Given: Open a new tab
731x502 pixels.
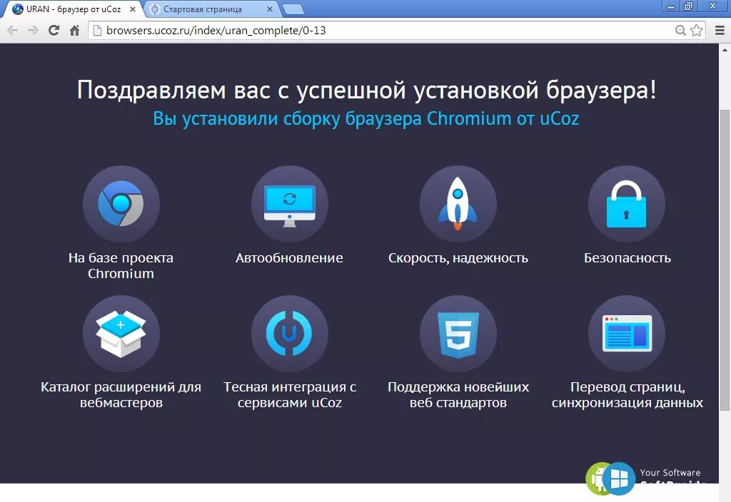Looking at the screenshot, I should pos(293,9).
